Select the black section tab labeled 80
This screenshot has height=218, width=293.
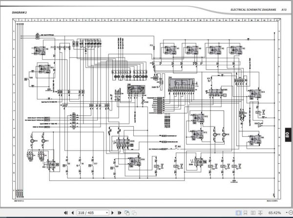(288, 134)
